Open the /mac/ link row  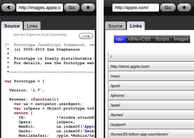[x=151, y=76]
